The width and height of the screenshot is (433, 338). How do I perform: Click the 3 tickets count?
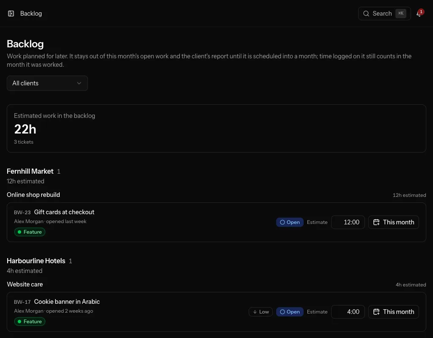[x=24, y=142]
